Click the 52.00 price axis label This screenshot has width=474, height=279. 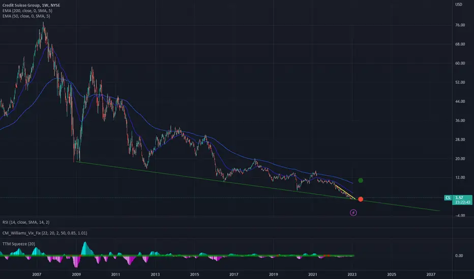tap(460, 82)
